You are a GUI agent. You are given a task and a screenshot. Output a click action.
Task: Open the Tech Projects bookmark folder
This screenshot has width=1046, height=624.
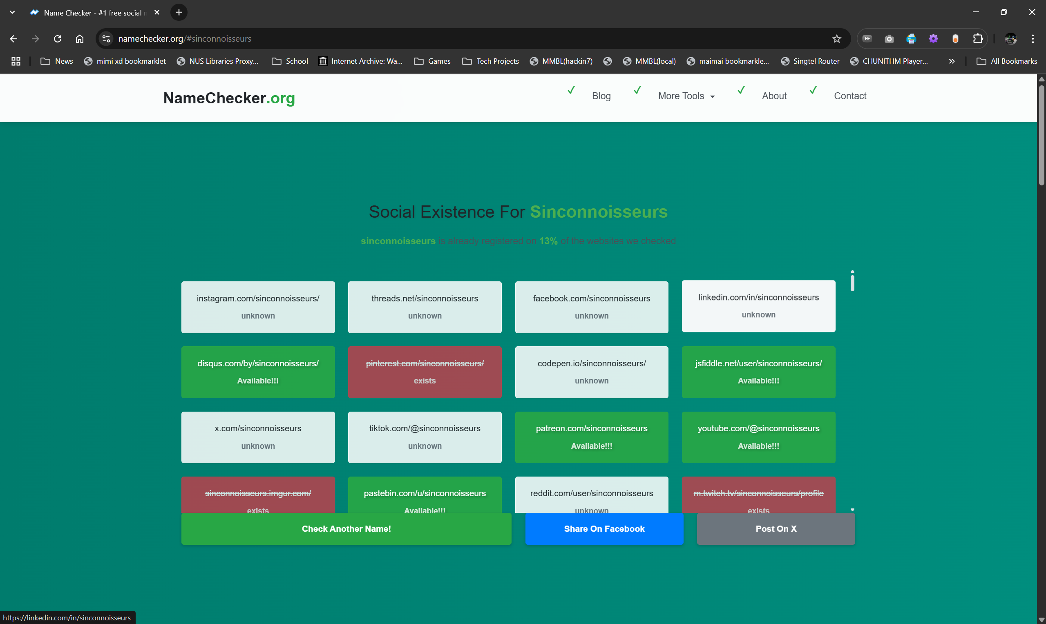click(x=490, y=61)
